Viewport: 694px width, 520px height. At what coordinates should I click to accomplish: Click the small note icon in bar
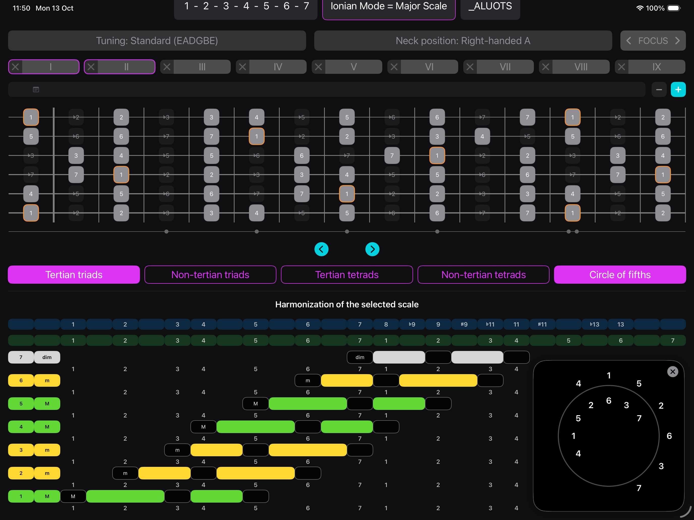coord(36,90)
